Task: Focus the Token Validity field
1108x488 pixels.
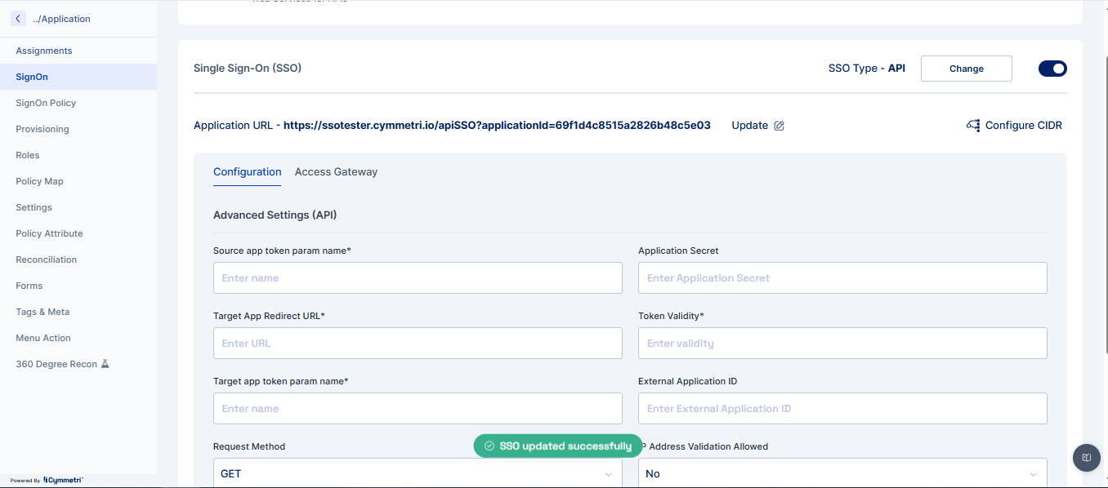Action: coord(842,343)
